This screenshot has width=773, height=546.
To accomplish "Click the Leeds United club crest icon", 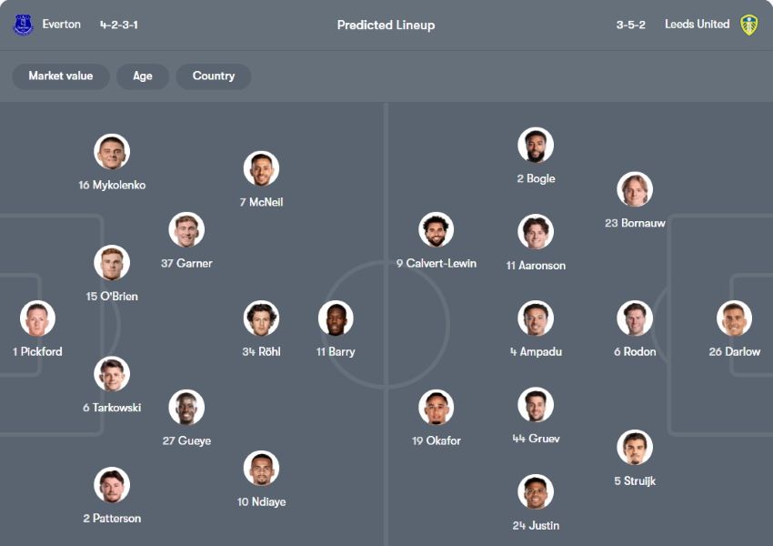I will [x=748, y=25].
